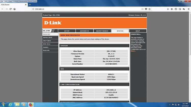Open the Action Center flag icon

173,105
